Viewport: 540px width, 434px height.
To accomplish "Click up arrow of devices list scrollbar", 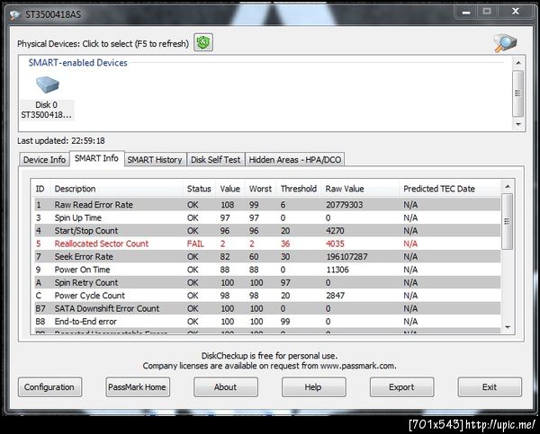I will pyautogui.click(x=518, y=63).
